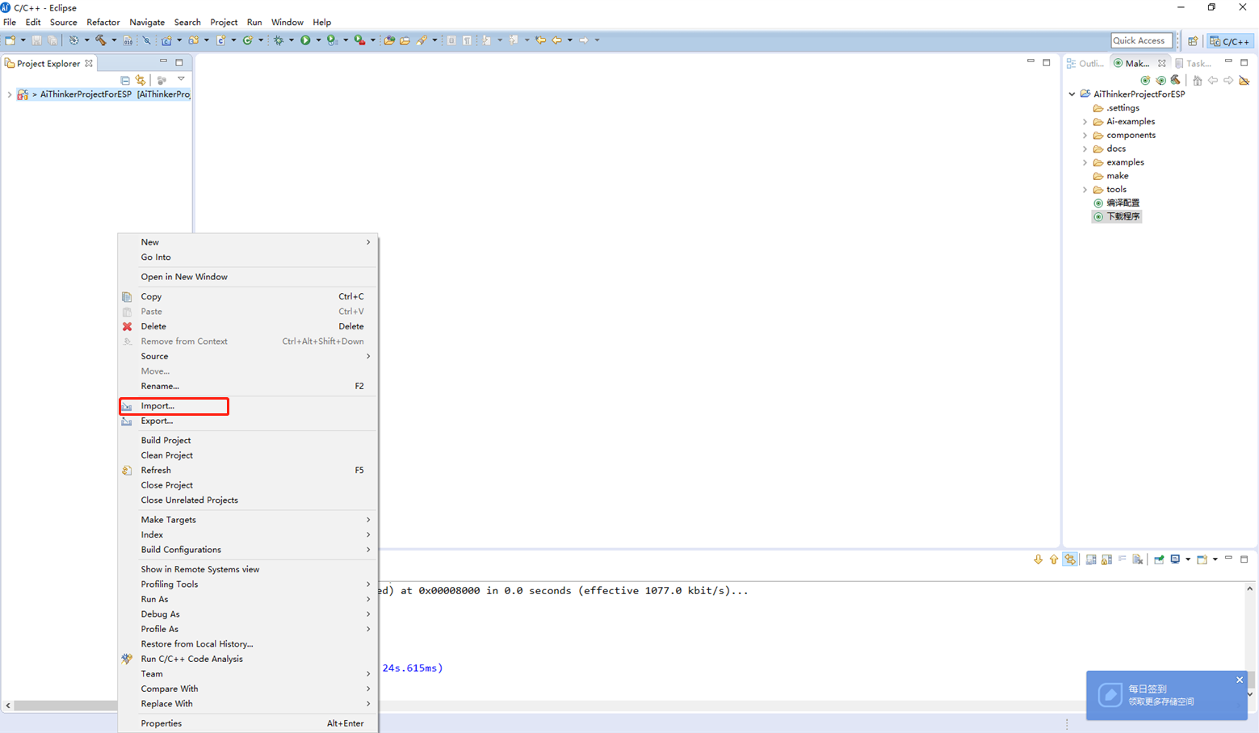The image size is (1259, 733).
Task: Close the Make Target view tab
Action: (x=1162, y=63)
